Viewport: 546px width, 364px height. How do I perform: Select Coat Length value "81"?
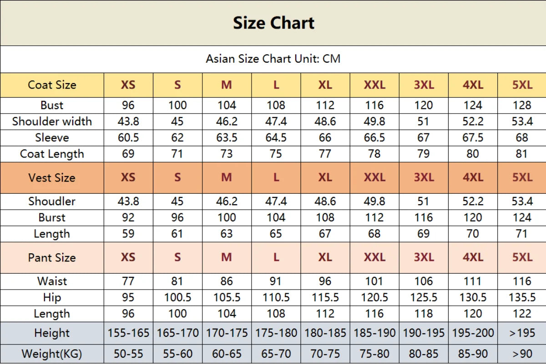[x=522, y=154]
